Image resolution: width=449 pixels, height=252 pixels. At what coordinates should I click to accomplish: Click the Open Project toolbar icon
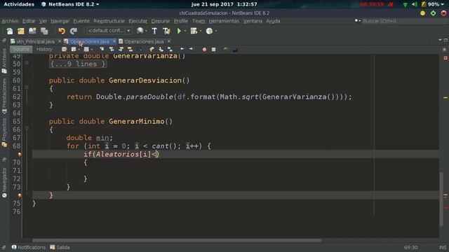[x=32, y=31]
